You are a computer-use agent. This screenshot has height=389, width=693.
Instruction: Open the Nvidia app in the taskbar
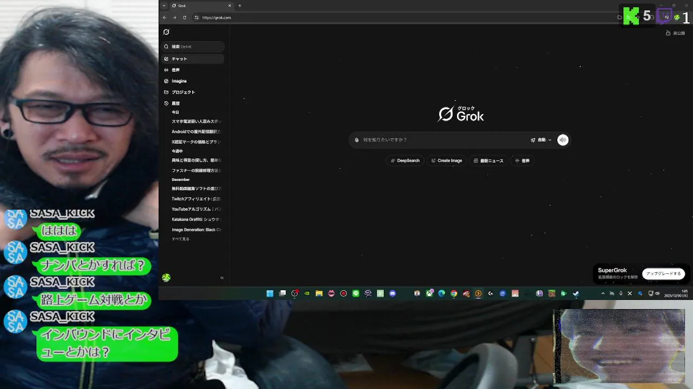point(307,293)
